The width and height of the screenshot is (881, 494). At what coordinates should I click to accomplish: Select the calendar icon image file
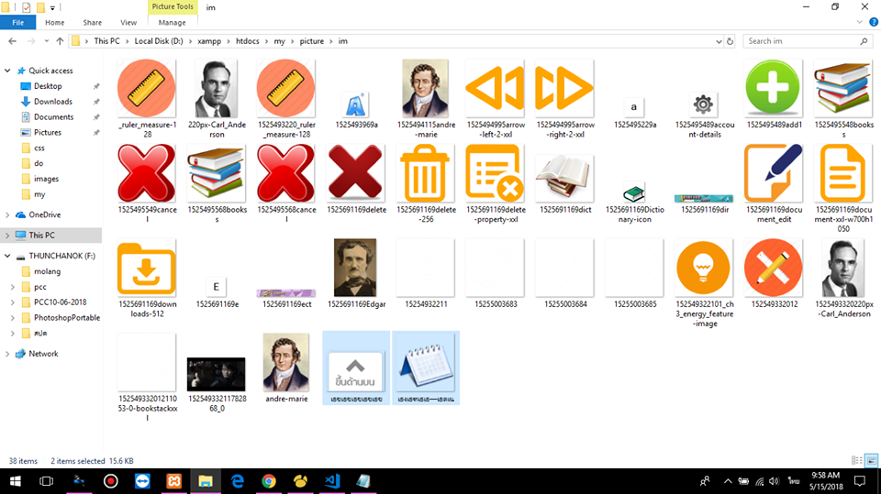click(x=426, y=368)
